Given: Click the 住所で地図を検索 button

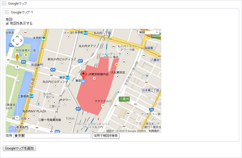Looking at the screenshot, I should (106, 136).
